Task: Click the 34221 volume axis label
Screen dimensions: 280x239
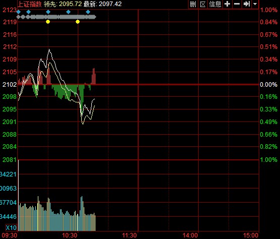Action: pyautogui.click(x=8, y=174)
